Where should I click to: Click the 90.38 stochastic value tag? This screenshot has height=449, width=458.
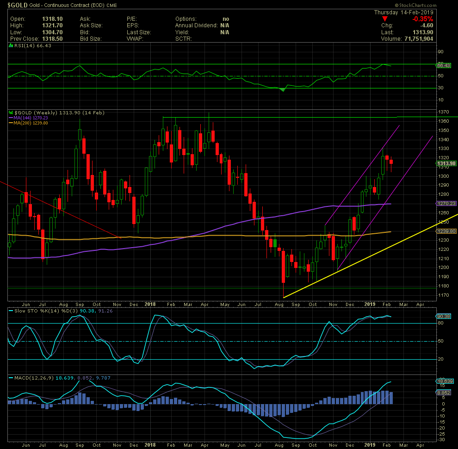pyautogui.click(x=444, y=316)
